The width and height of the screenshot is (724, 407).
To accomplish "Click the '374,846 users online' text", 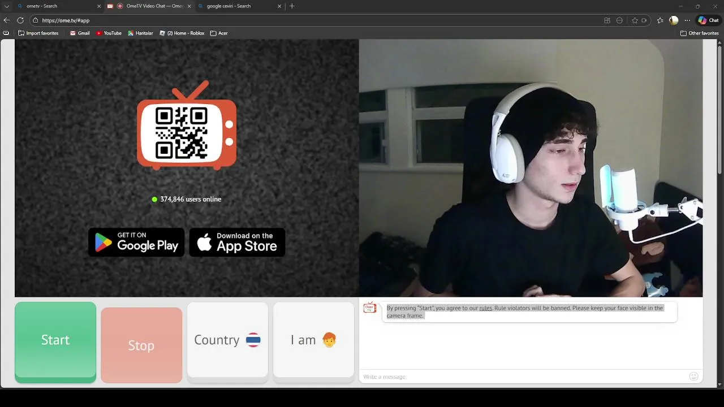I will [x=191, y=200].
